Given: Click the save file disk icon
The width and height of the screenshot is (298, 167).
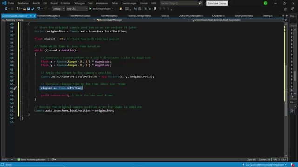Looking at the screenshot, I should tap(28, 9).
